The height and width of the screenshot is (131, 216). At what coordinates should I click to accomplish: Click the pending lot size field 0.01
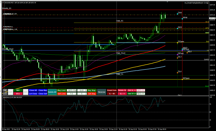point(82,90)
